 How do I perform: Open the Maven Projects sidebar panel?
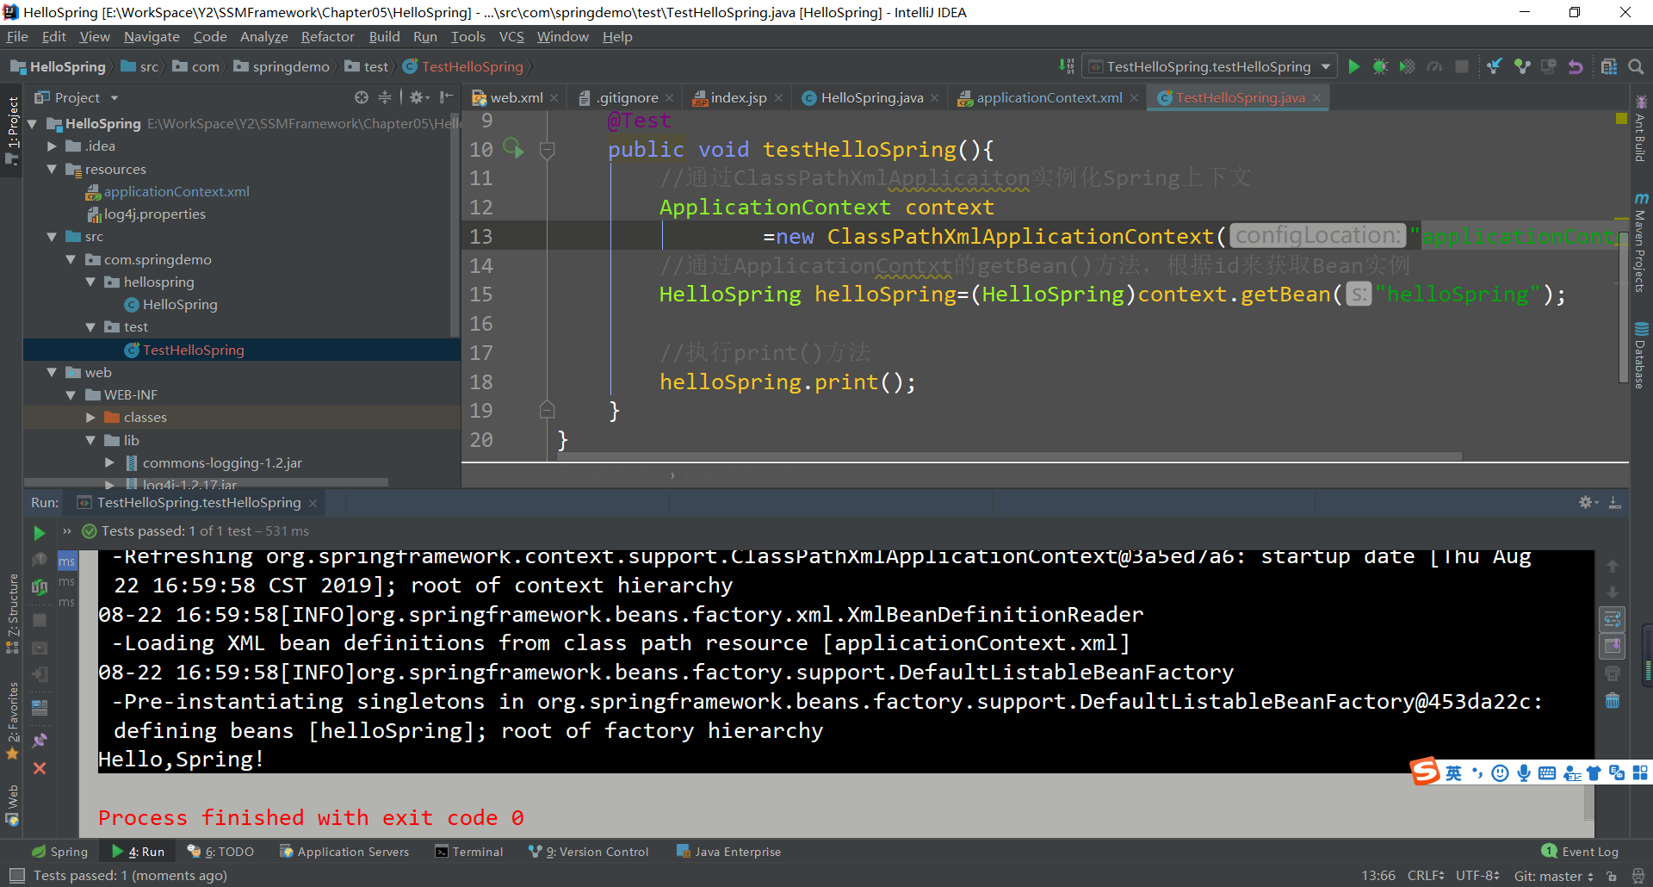coord(1642,250)
